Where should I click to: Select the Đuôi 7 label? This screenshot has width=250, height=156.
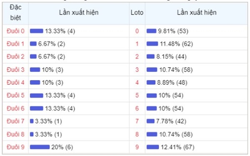(x=15, y=121)
